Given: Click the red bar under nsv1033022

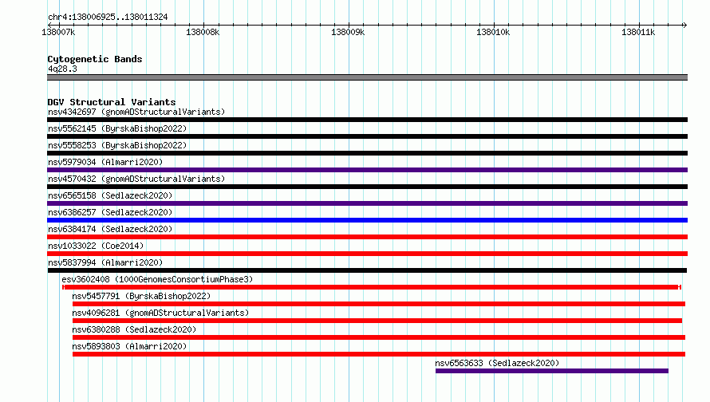Looking at the screenshot, I should [x=367, y=254].
